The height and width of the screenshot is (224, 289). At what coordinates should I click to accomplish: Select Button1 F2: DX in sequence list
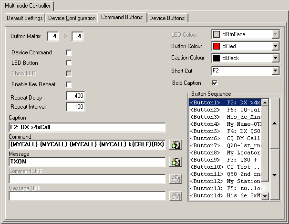(226, 102)
